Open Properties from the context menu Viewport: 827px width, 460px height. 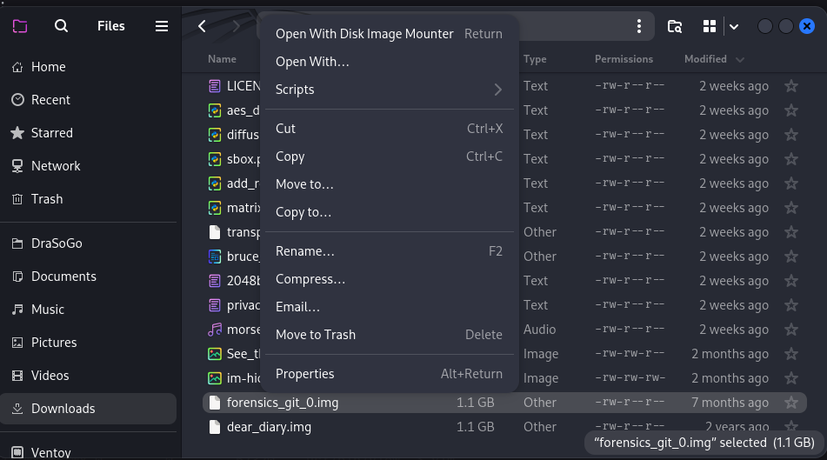[x=390, y=374]
